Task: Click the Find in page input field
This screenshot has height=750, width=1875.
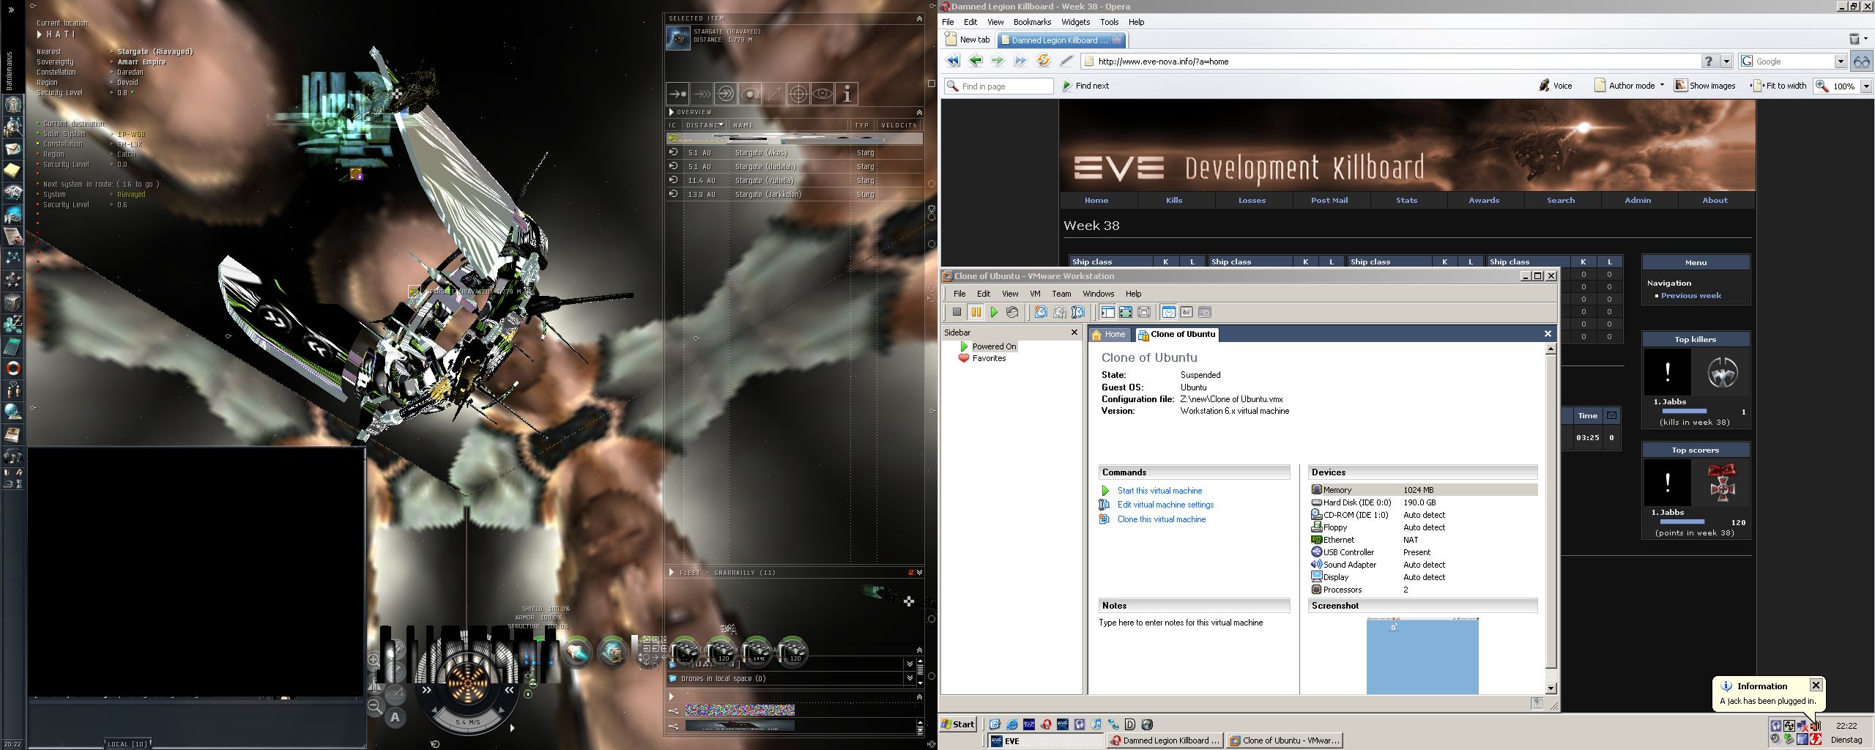Action: tap(999, 86)
